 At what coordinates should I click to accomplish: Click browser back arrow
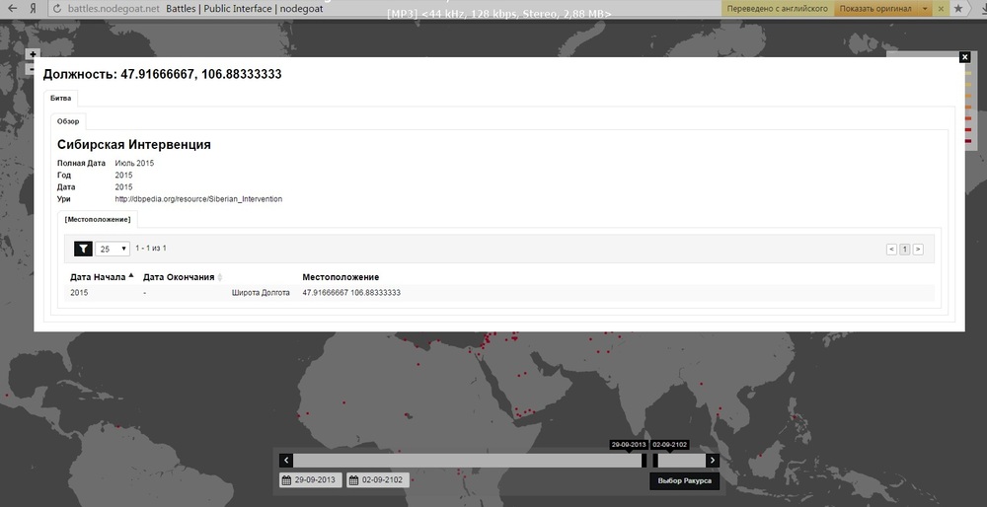13,8
